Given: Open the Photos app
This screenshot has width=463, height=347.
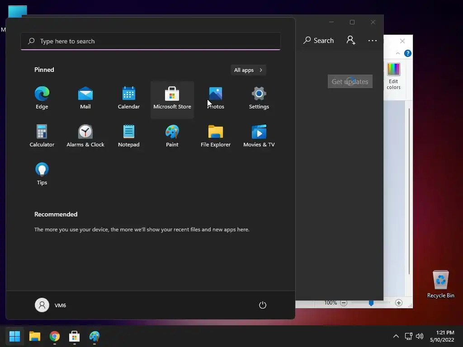Looking at the screenshot, I should pos(216,98).
